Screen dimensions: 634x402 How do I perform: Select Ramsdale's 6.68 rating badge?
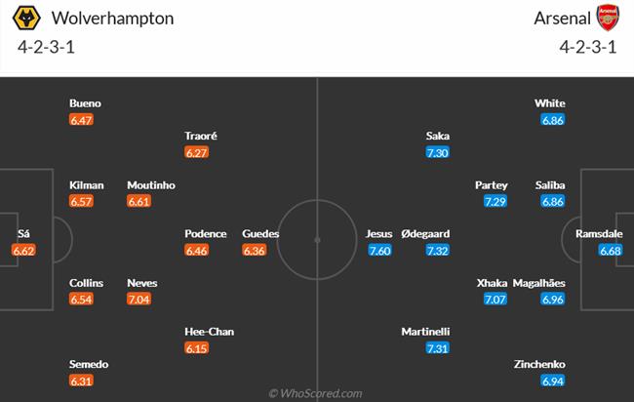click(x=610, y=251)
